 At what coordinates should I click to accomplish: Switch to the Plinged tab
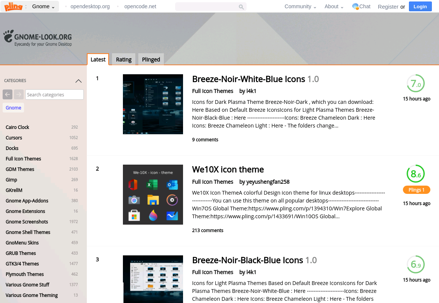pyautogui.click(x=151, y=59)
